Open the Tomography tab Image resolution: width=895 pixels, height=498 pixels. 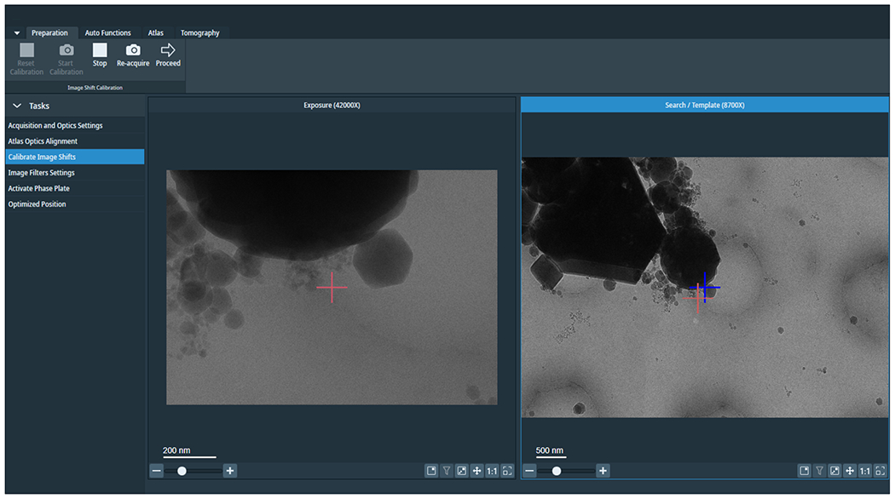[x=199, y=33]
